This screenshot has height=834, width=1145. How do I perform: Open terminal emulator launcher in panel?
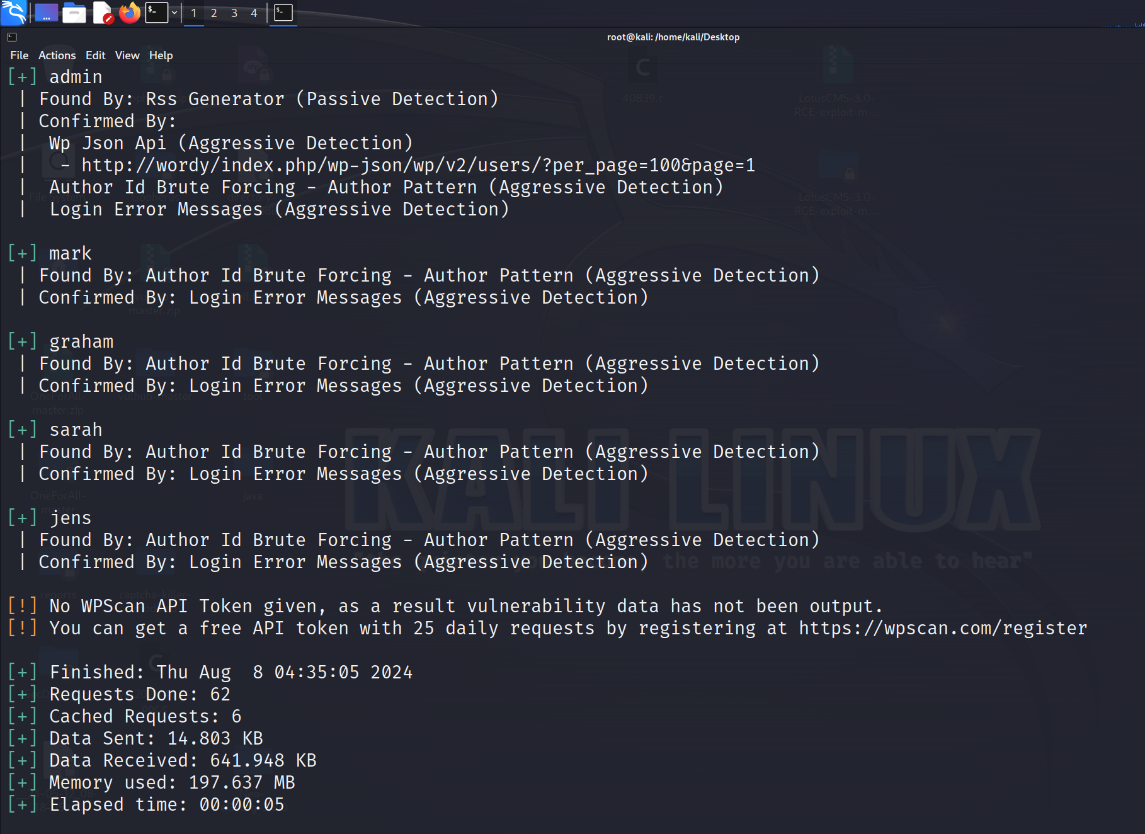(157, 13)
